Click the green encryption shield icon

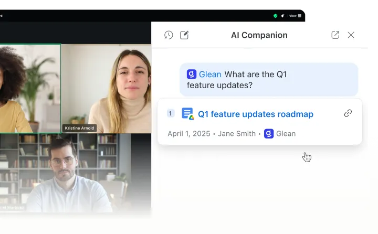[275, 16]
